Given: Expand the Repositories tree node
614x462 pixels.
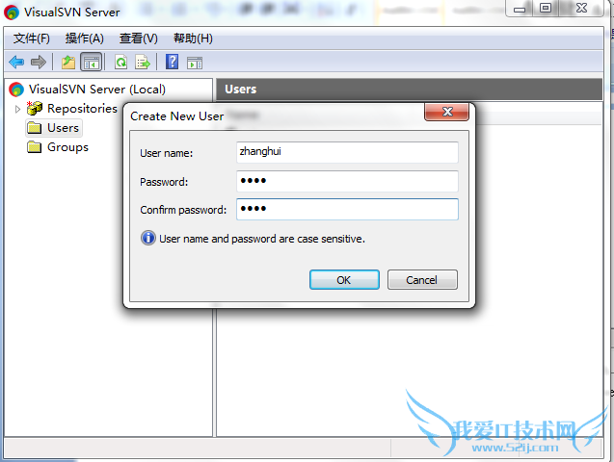Looking at the screenshot, I should 17,109.
